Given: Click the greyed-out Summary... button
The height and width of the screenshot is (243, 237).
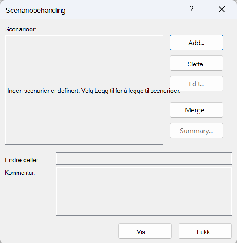Looking at the screenshot, I should tap(197, 131).
